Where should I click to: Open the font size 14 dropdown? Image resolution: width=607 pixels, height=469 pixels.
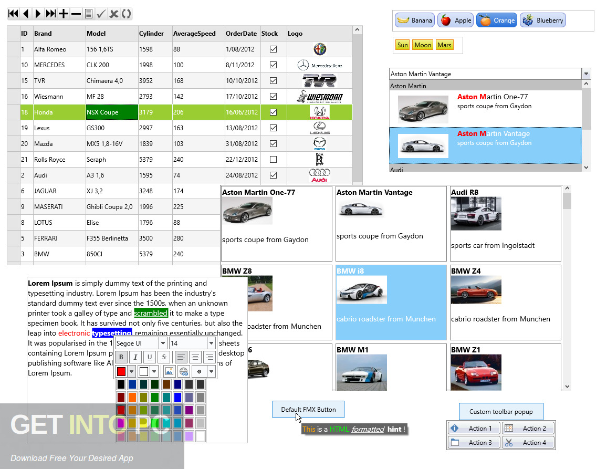[211, 343]
